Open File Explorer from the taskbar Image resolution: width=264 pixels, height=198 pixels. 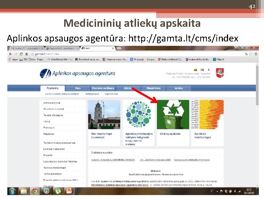pos(24,191)
